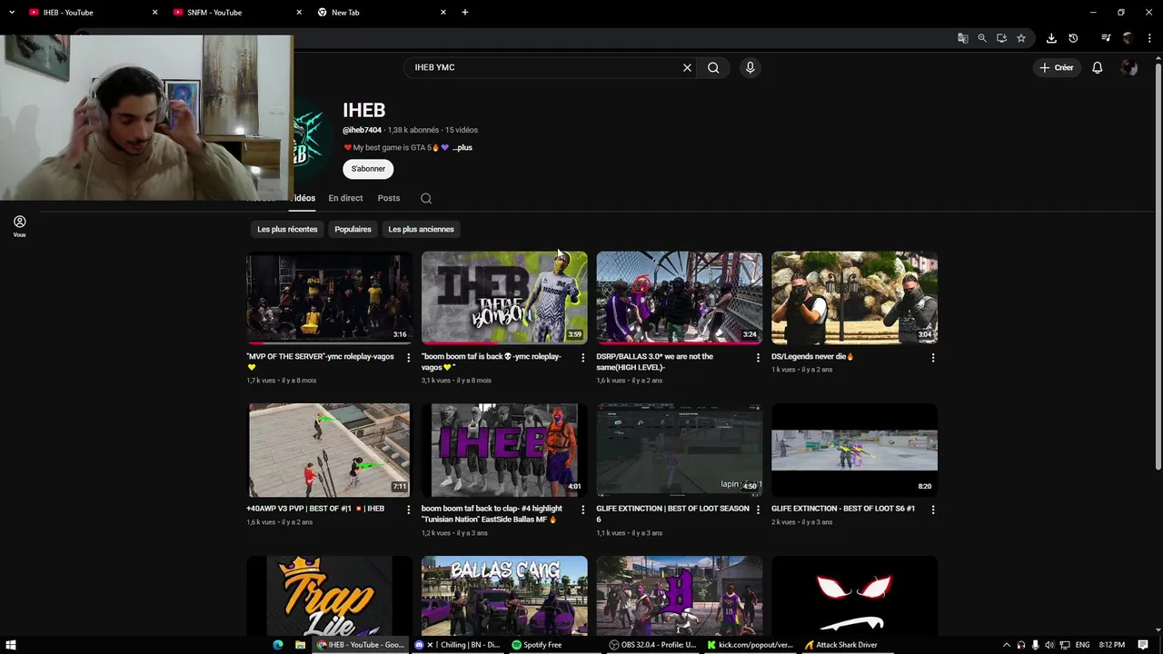Open OBS 32.0.4 from taskbar
Image resolution: width=1163 pixels, height=654 pixels.
[x=652, y=645]
